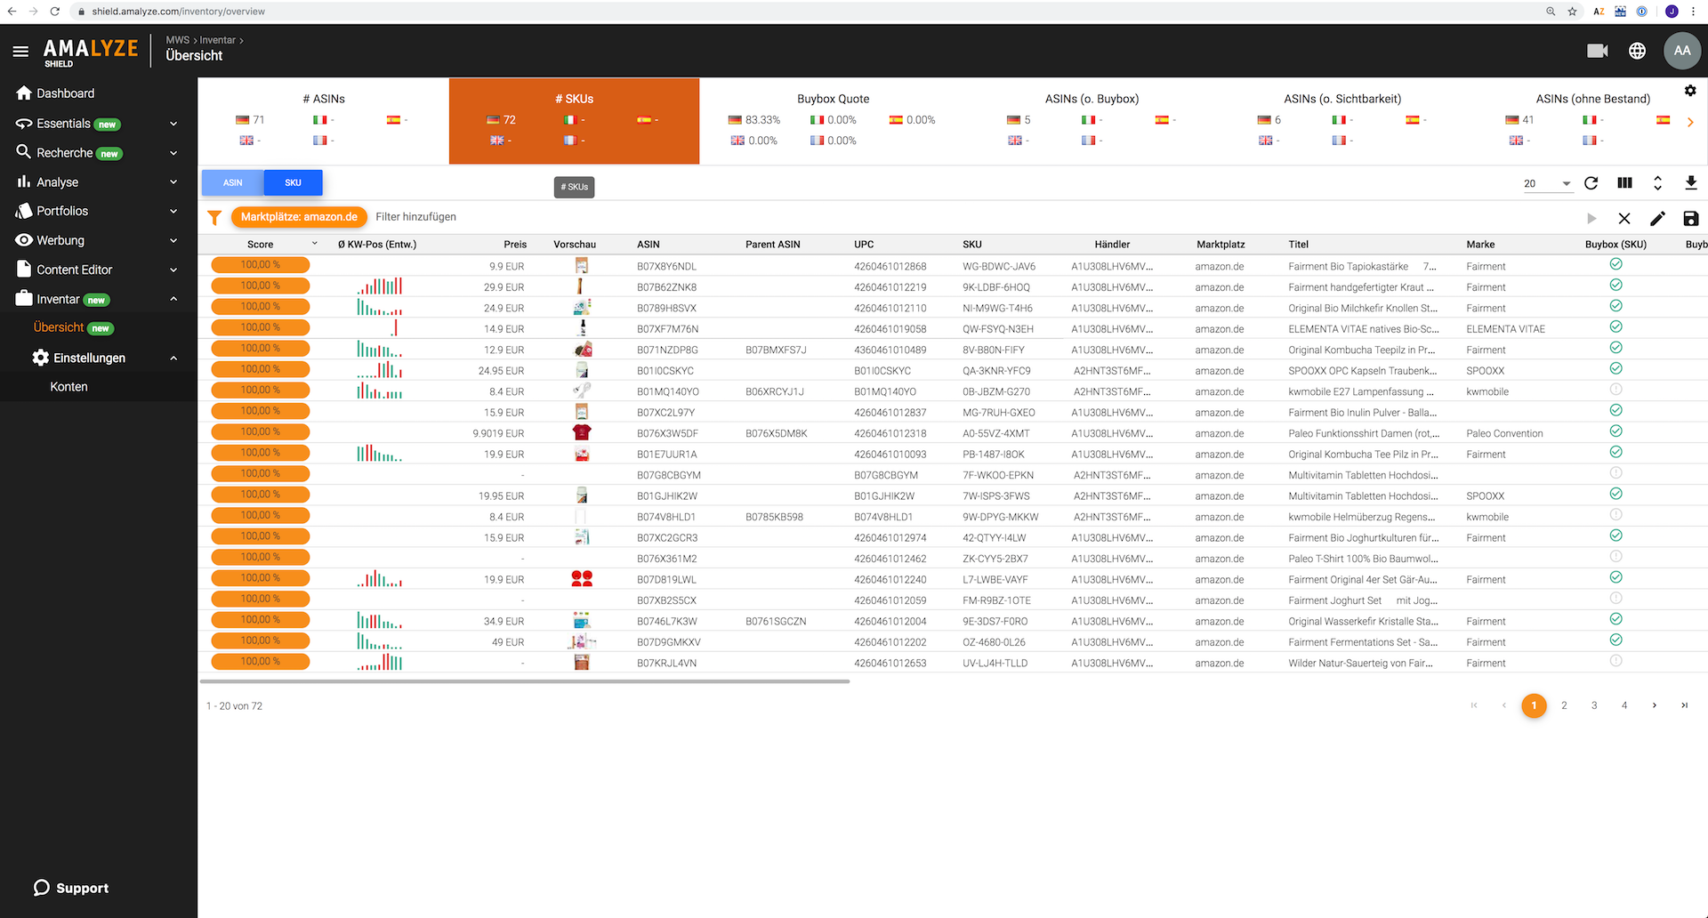Bookmark this page with the star icon

[1572, 12]
